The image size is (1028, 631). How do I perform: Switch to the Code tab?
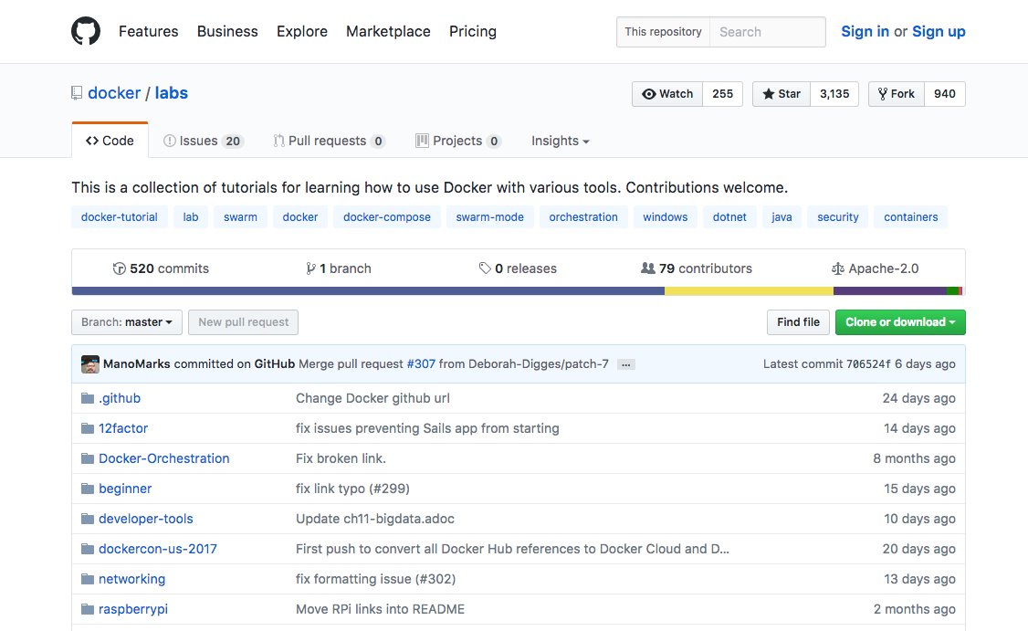[110, 141]
